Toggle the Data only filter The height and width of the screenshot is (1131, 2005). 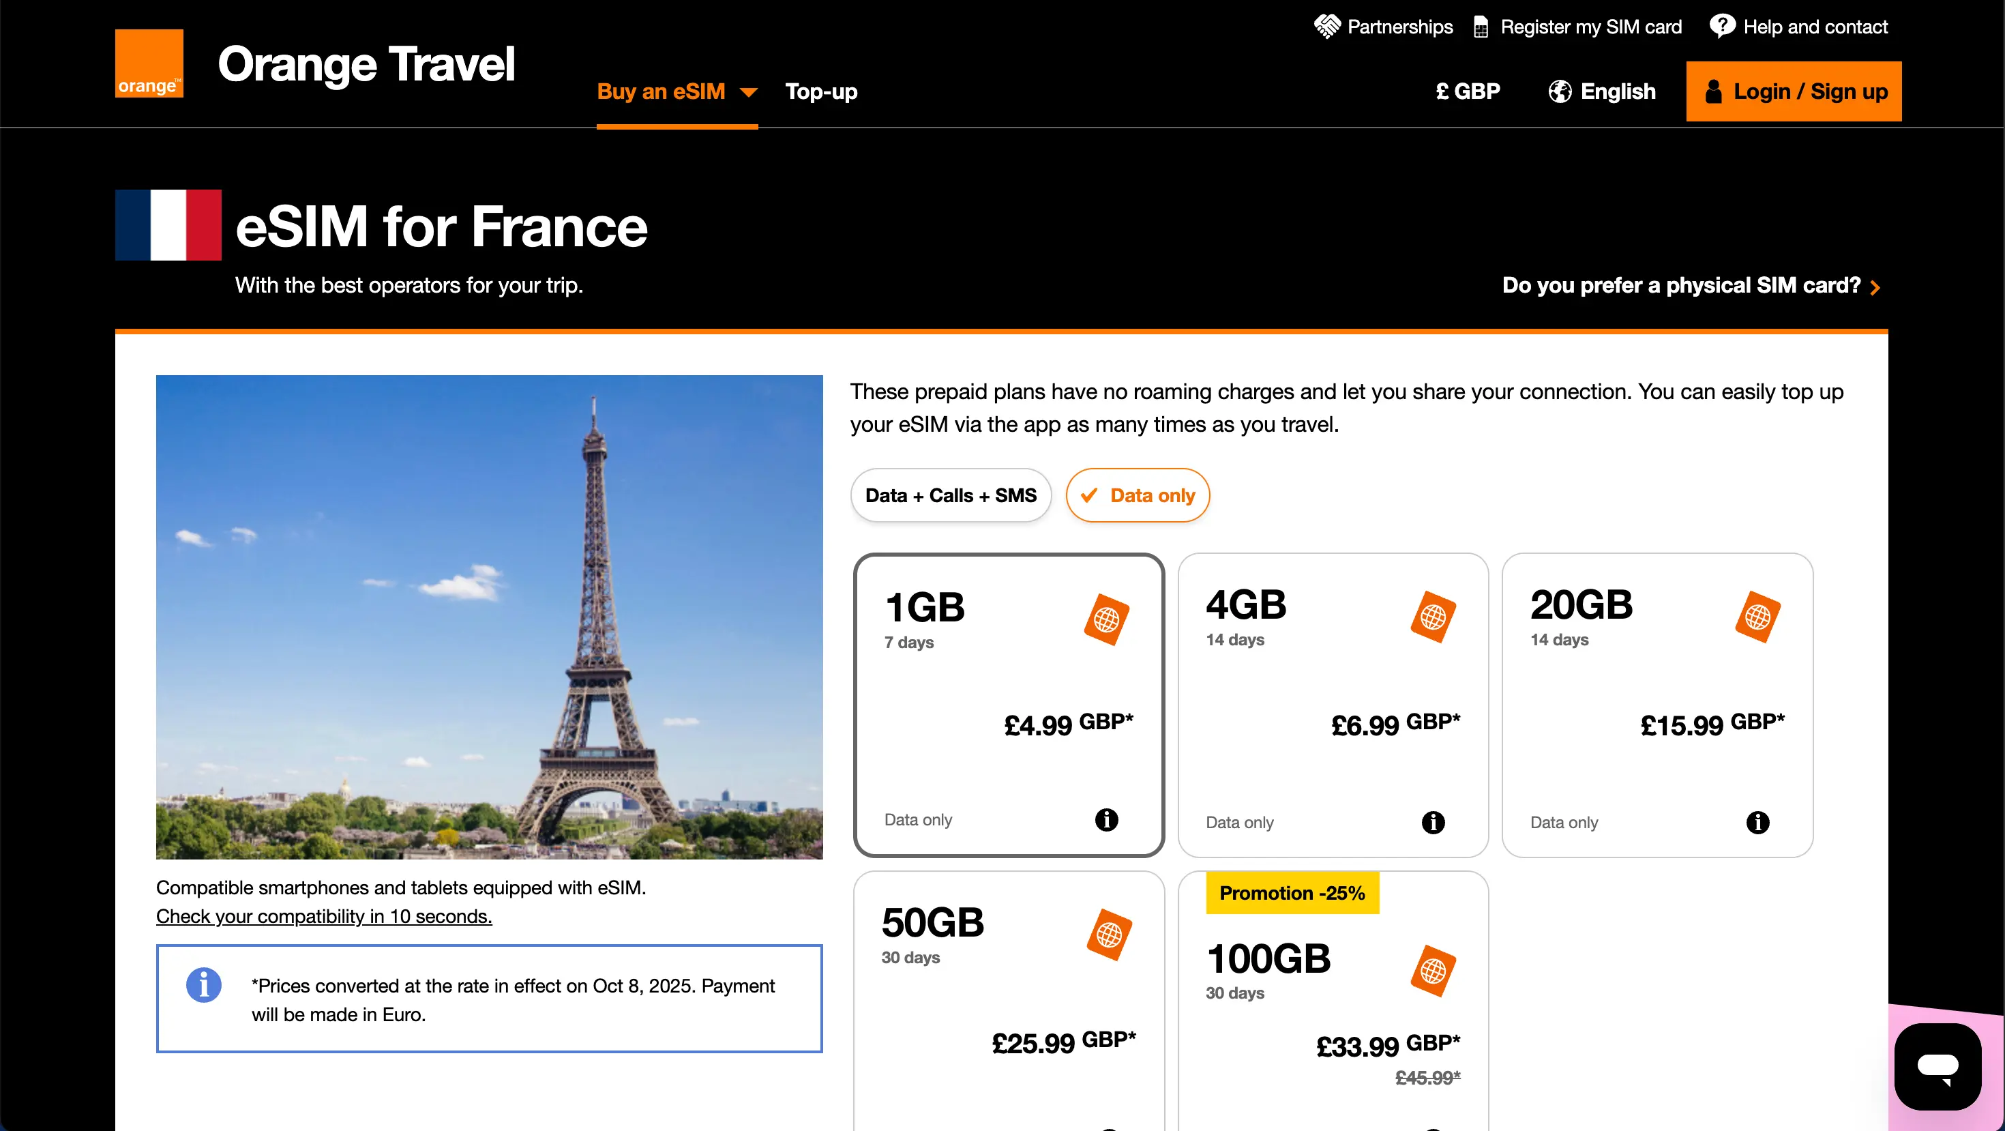tap(1137, 495)
